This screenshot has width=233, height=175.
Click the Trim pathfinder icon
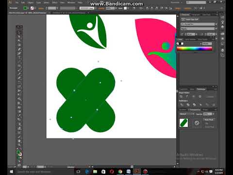188,105
